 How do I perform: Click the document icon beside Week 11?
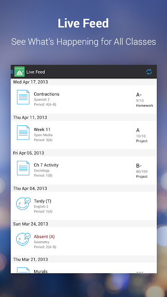click(23, 133)
